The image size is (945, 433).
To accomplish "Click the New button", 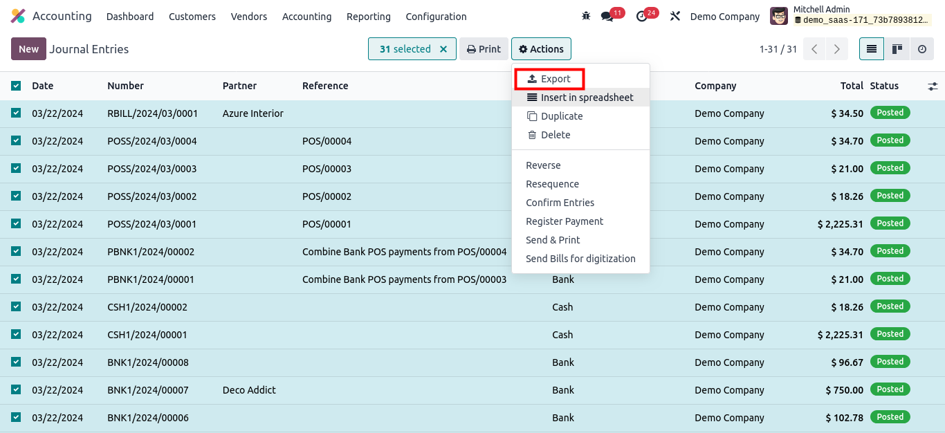I will pyautogui.click(x=28, y=49).
